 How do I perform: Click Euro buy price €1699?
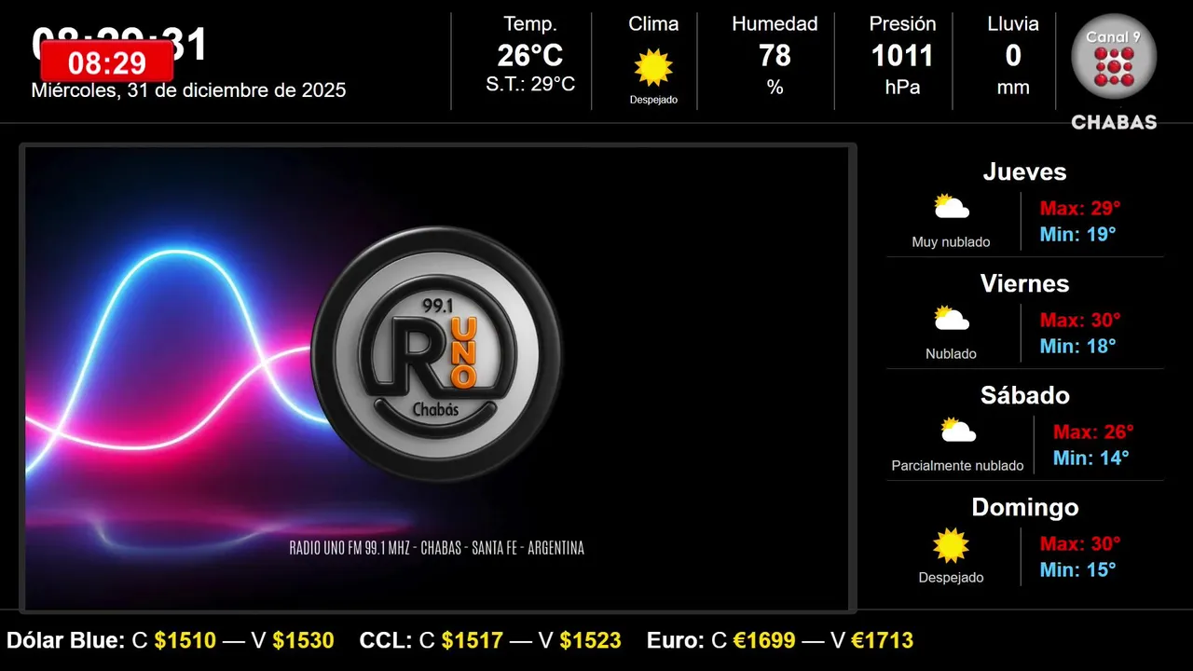tap(764, 640)
